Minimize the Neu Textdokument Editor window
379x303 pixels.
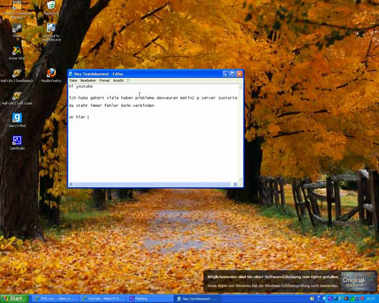226,74
